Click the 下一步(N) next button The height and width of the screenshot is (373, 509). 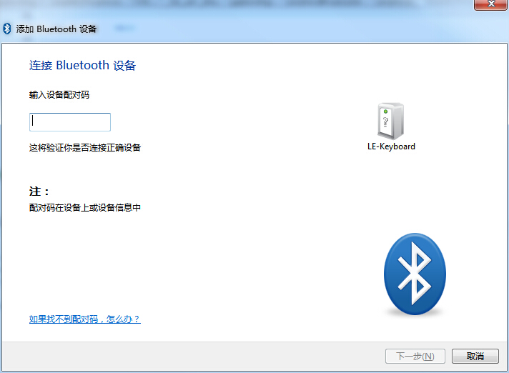415,356
